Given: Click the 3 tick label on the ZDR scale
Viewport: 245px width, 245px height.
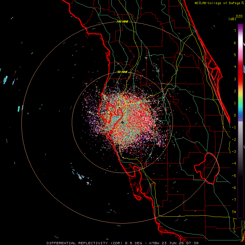Looking at the screenshot, I should coord(235,79).
